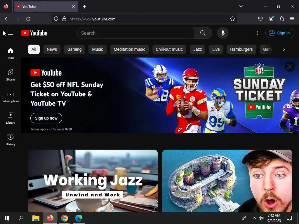Image resolution: width=299 pixels, height=224 pixels.
Task: Open Library in the sidebar
Action: tap(11, 118)
